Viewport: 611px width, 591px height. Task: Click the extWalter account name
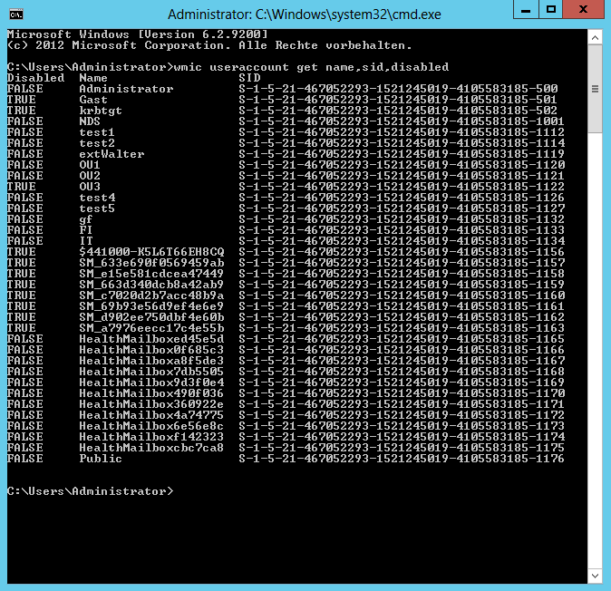click(x=112, y=154)
